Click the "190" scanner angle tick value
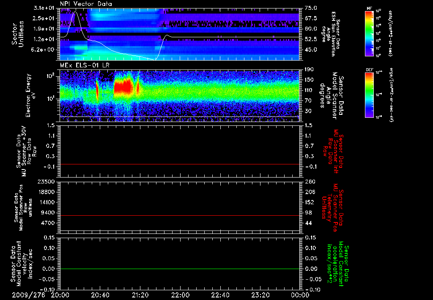 [x=310, y=69]
